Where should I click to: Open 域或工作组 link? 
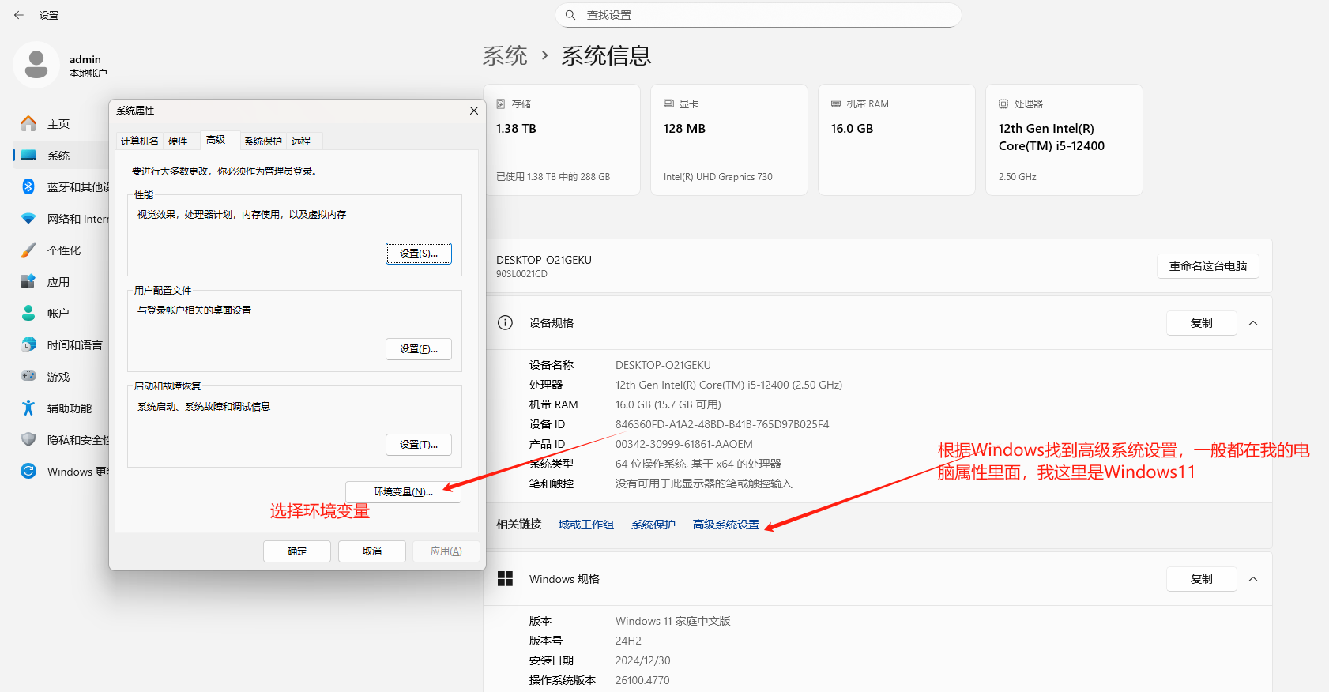[586, 525]
